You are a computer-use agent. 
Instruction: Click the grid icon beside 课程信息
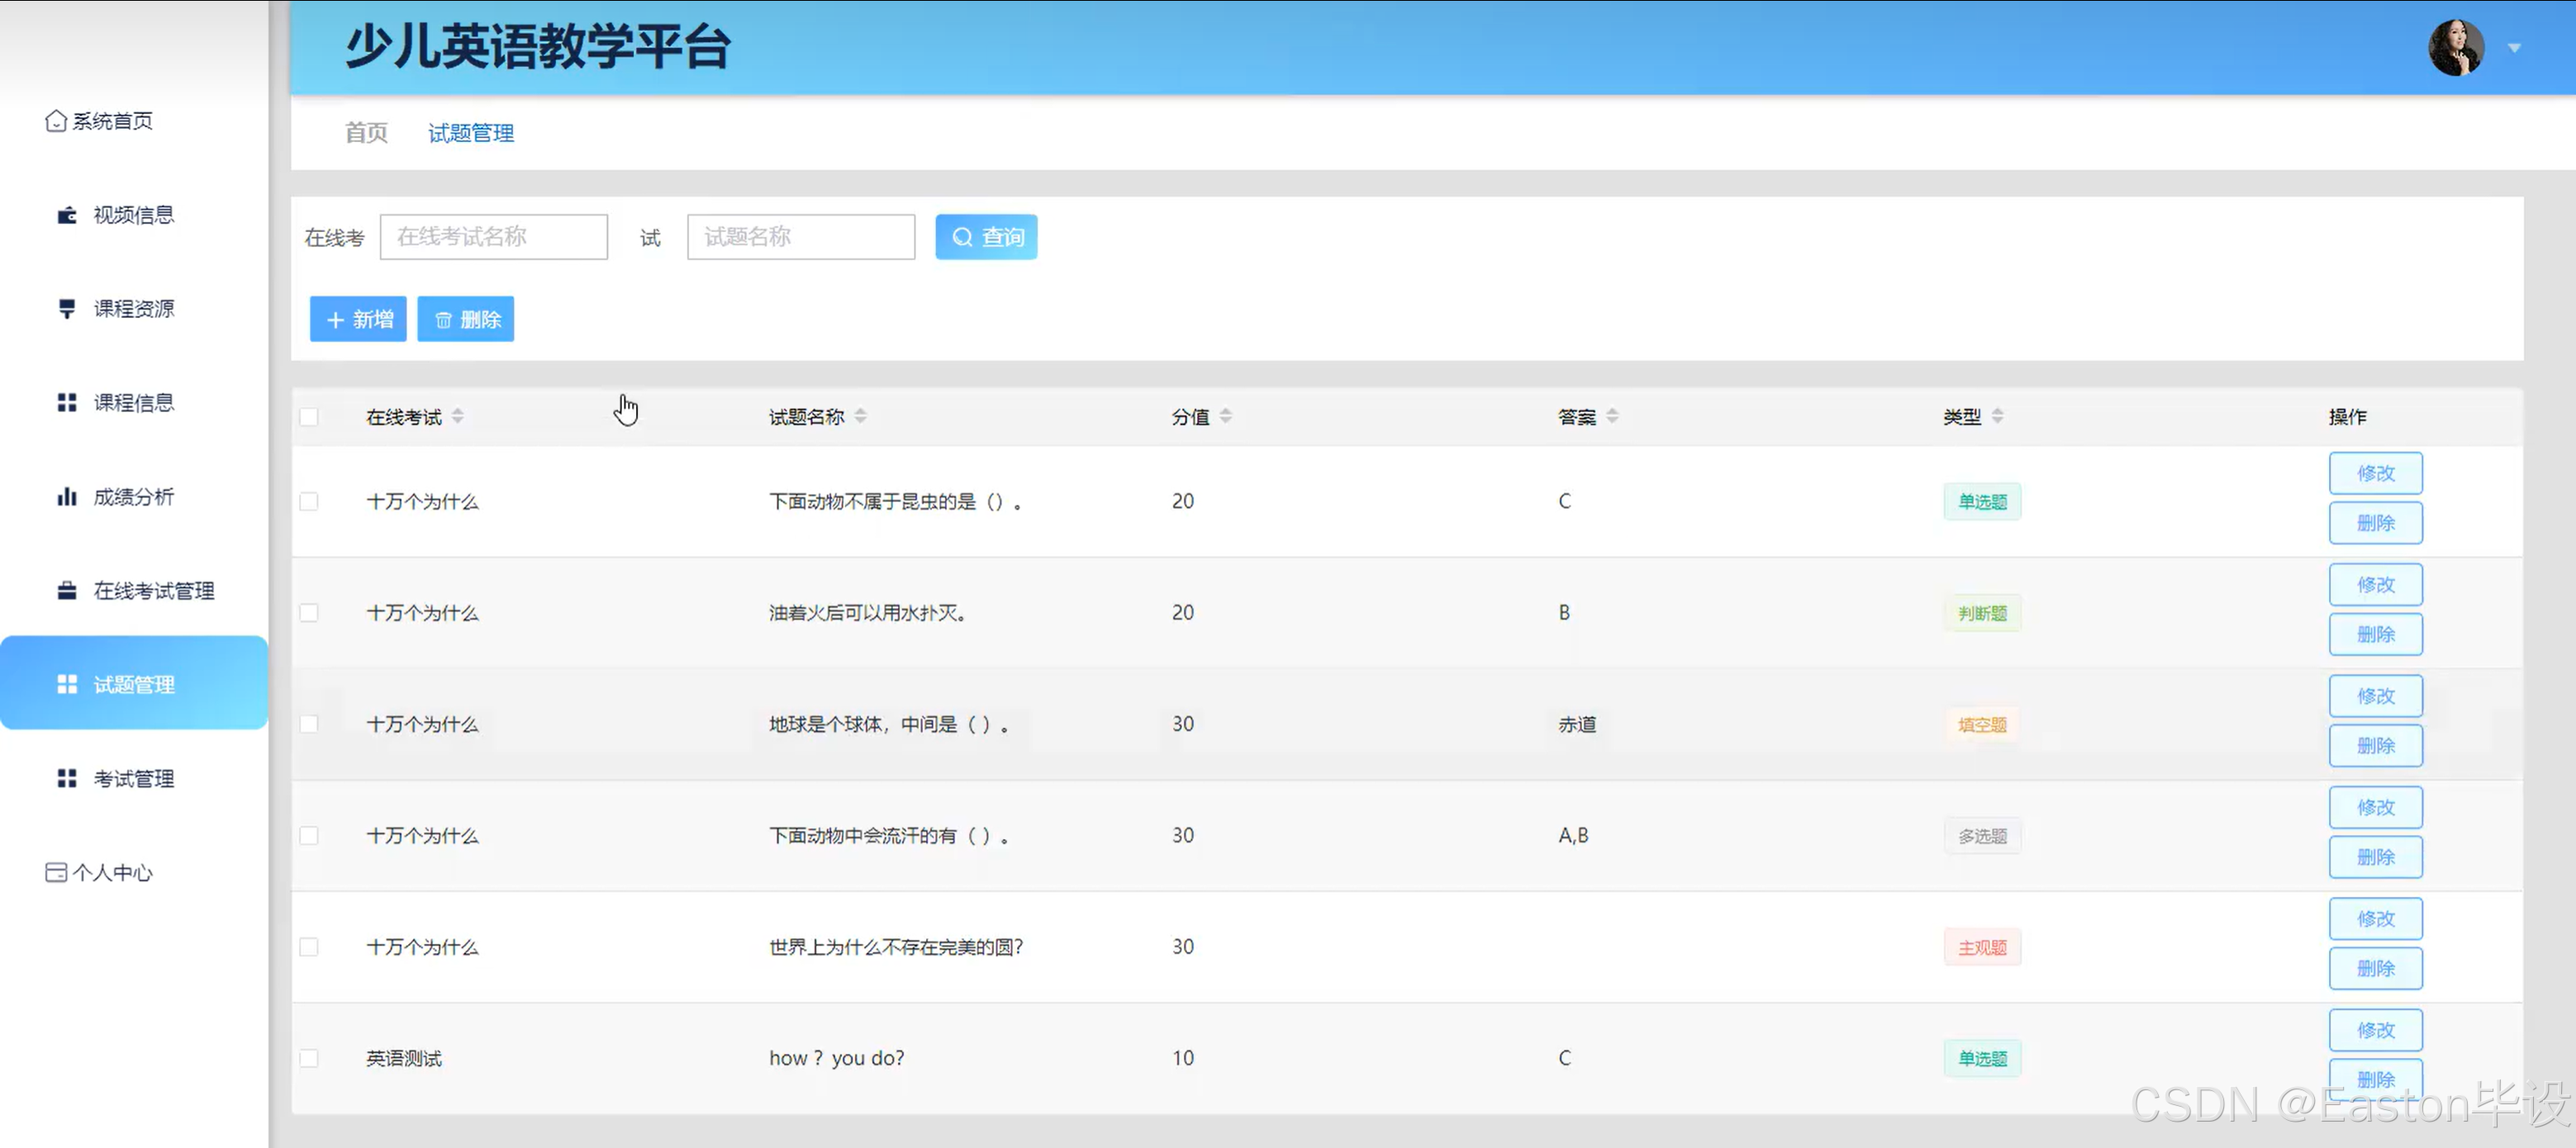67,403
